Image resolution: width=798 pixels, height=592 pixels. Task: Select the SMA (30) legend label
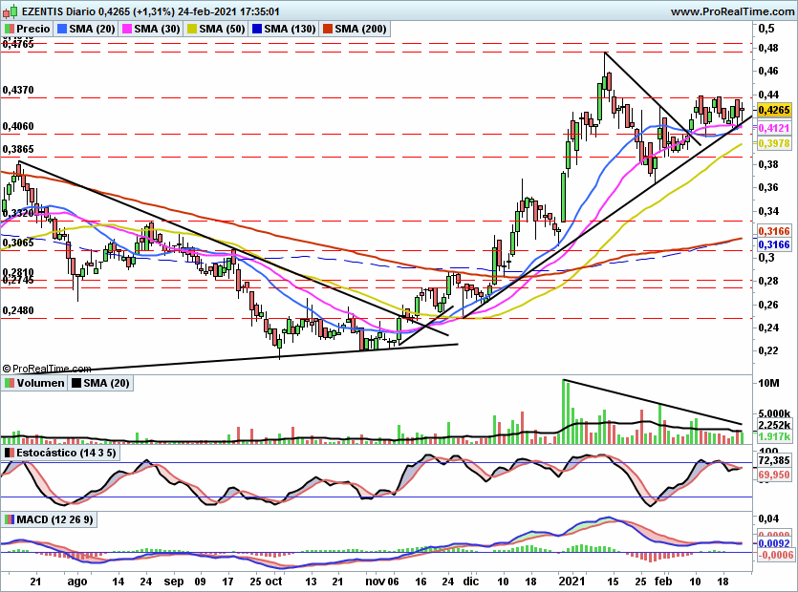click(x=158, y=29)
